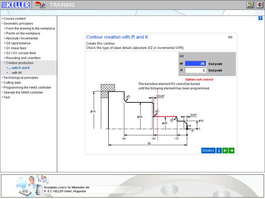This screenshot has width=265, height=199.
Task: Open the Course content item
Action: pos(14,19)
